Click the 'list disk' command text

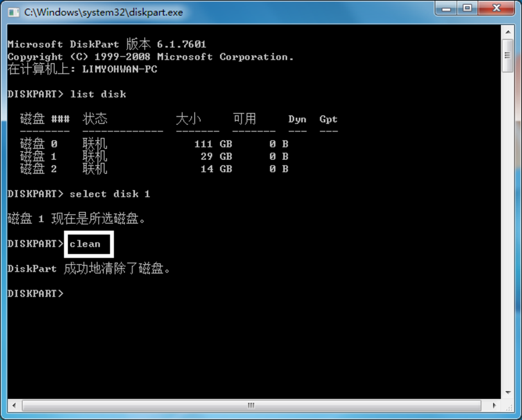tap(98, 94)
